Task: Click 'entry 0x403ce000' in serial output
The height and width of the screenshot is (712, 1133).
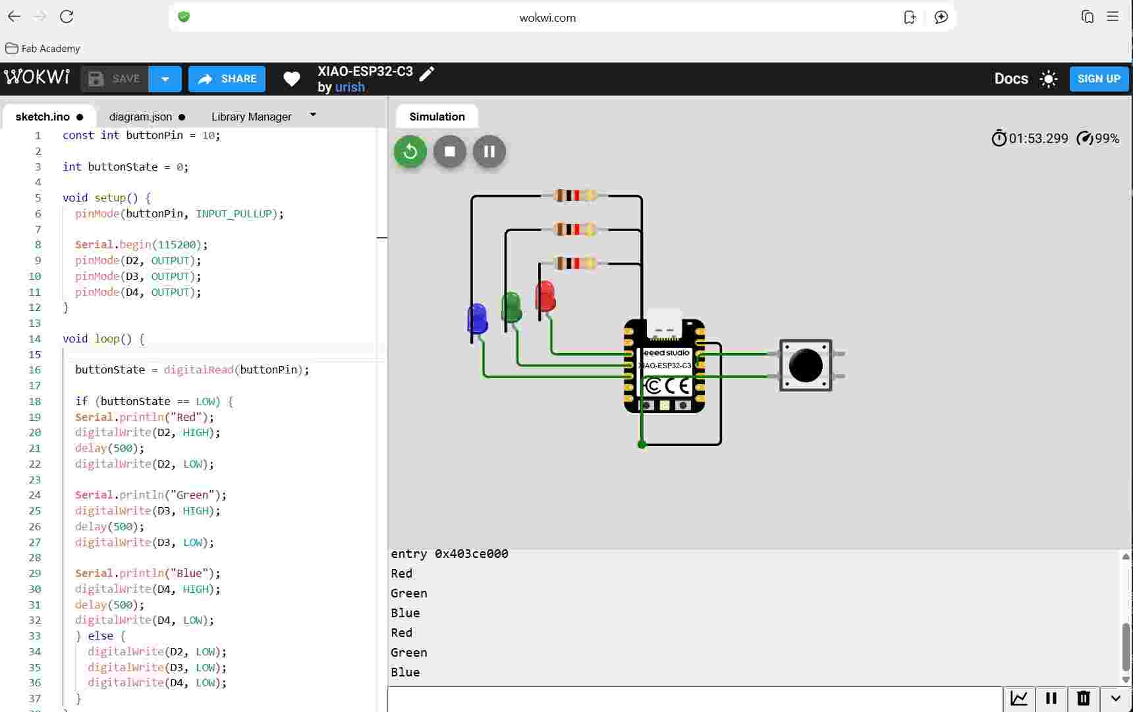Action: click(449, 554)
